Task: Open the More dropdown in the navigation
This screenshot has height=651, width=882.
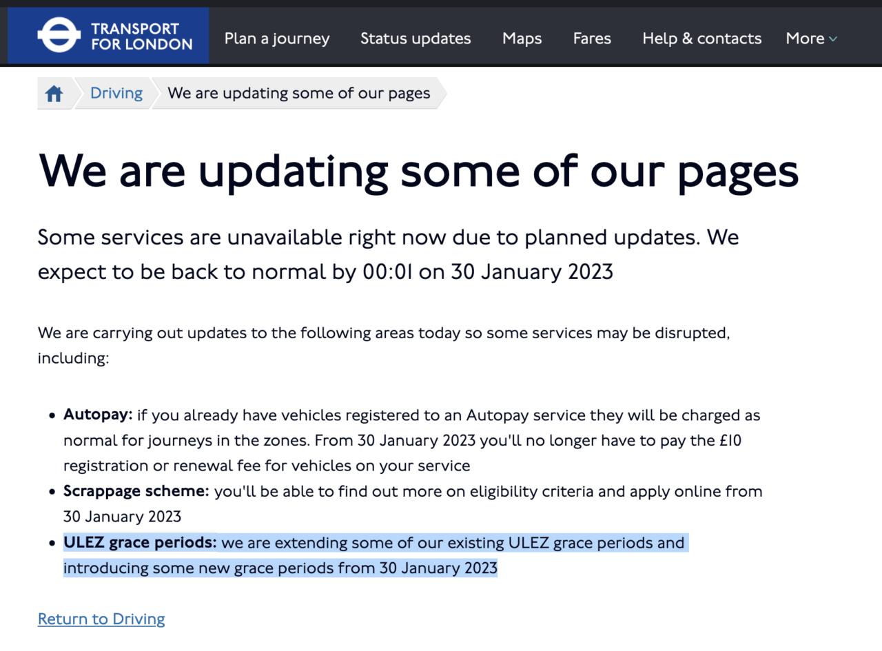Action: (811, 39)
